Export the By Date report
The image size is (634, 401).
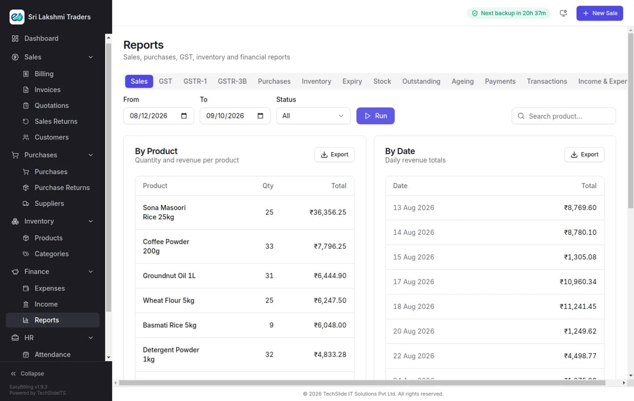(584, 155)
